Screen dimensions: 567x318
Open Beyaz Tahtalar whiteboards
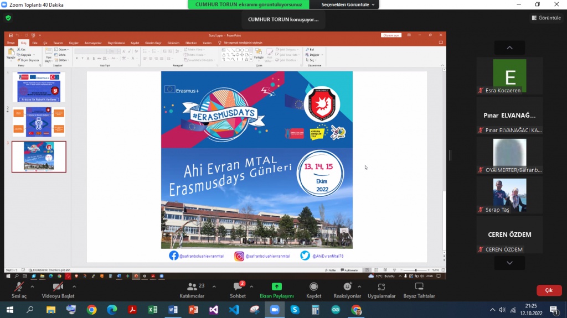pyautogui.click(x=419, y=286)
